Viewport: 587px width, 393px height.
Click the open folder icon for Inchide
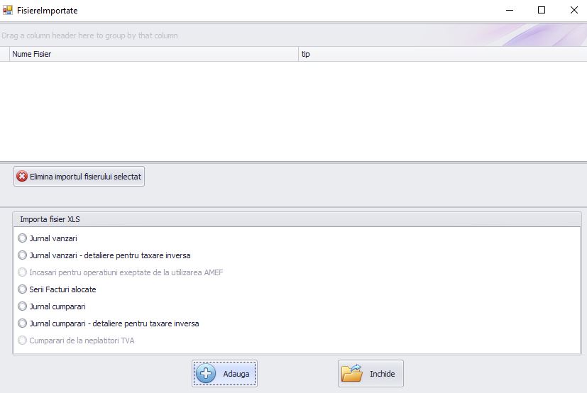coord(352,374)
